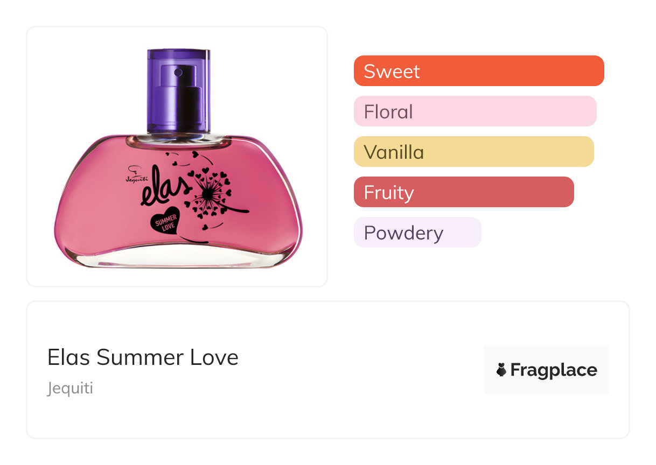Click the 'elas' script lettering on bottle

coord(165,186)
